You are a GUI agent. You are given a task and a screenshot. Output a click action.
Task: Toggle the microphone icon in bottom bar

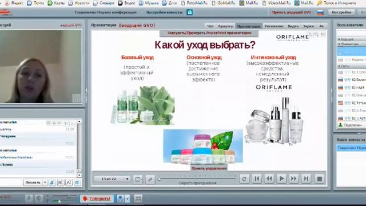click(29, 199)
